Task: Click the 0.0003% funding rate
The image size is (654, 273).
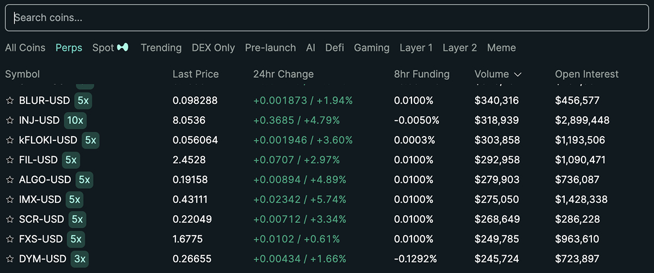Action: point(415,140)
